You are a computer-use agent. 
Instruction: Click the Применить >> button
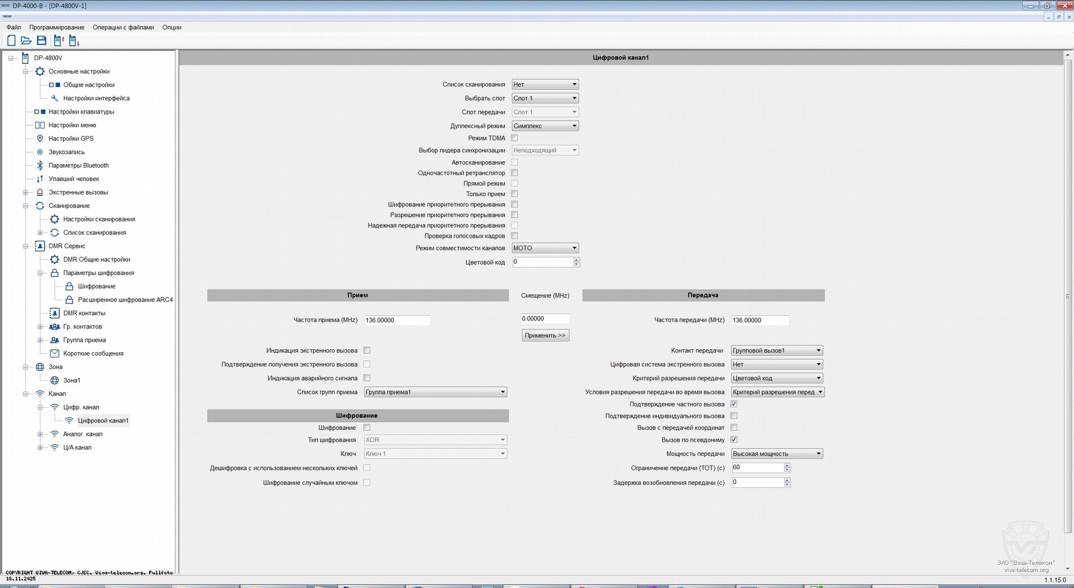point(545,335)
